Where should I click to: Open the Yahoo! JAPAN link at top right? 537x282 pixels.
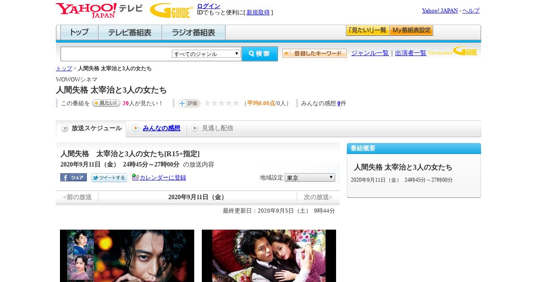pos(440,10)
